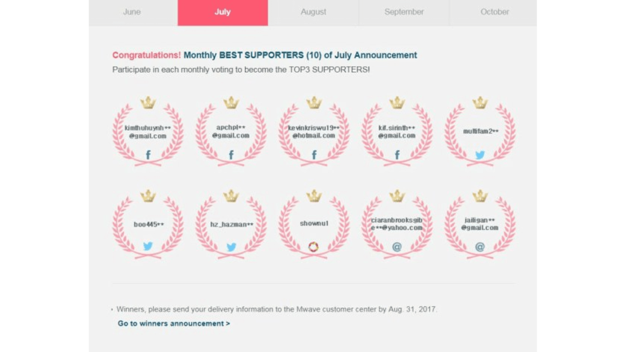
Task: Go to the September tab
Action: 404,12
